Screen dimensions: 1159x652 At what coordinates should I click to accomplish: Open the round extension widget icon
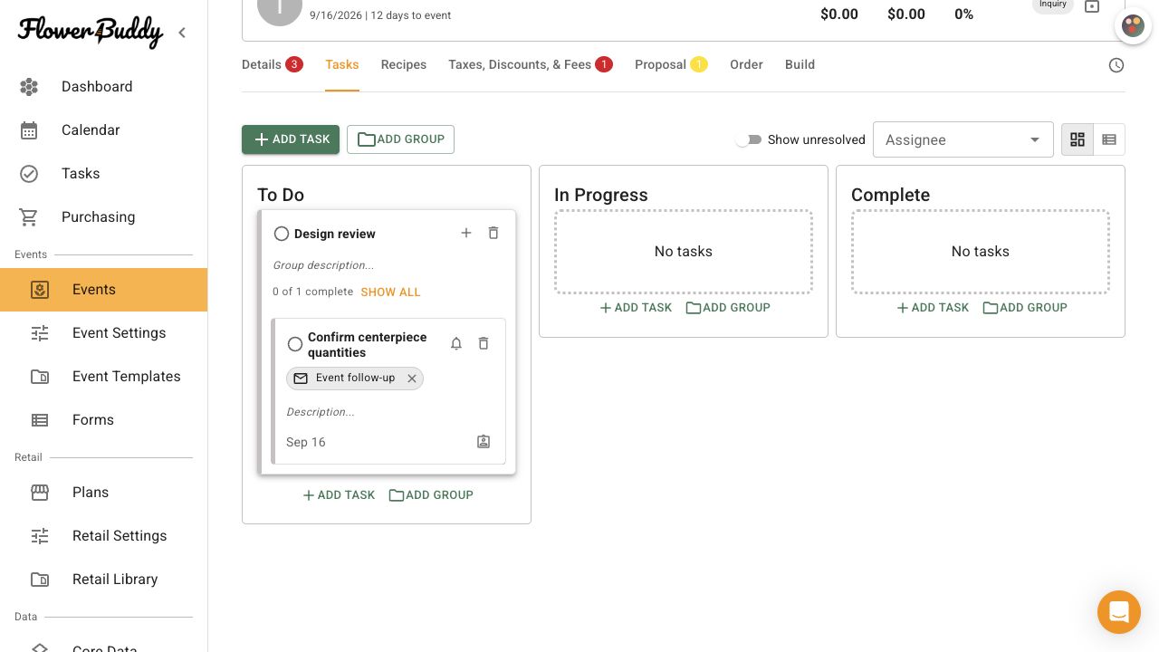pos(1133,25)
